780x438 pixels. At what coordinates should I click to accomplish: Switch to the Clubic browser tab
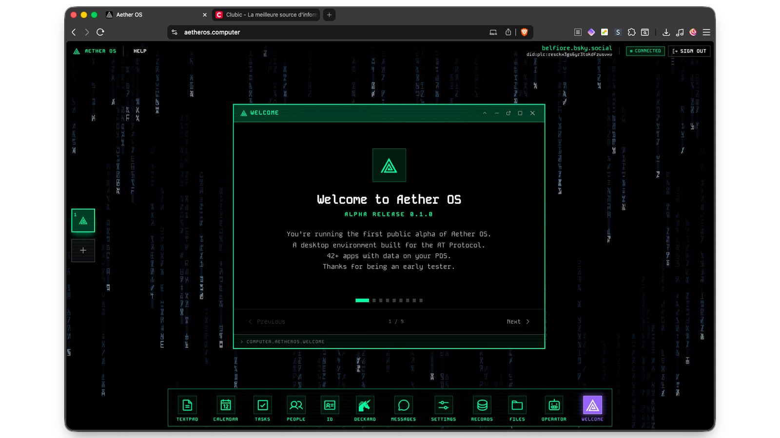coord(267,15)
